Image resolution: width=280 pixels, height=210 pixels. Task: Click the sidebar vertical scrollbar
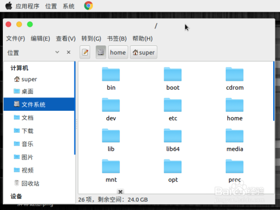tap(75, 108)
